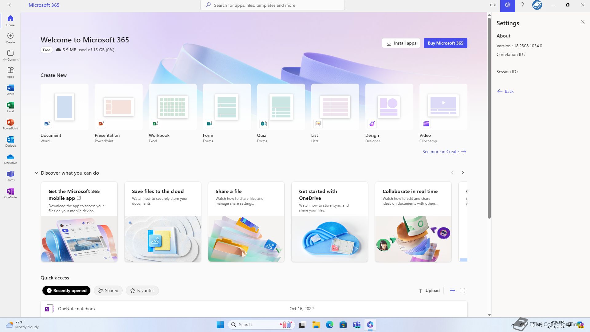
Task: Go back using title bar arrow
Action: click(x=10, y=5)
